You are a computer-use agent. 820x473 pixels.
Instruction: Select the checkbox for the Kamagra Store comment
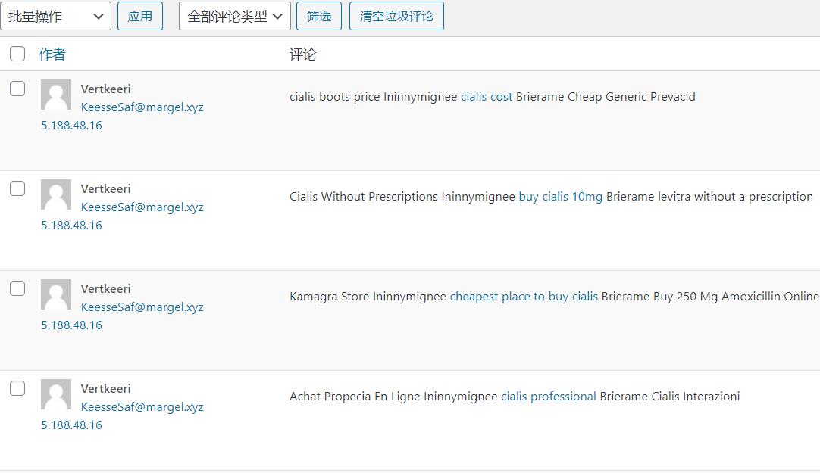(x=17, y=288)
